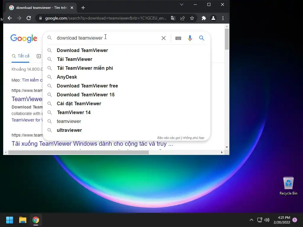The width and height of the screenshot is (303, 227).
Task: Choose the AnyDesk suggestion
Action: [127, 77]
